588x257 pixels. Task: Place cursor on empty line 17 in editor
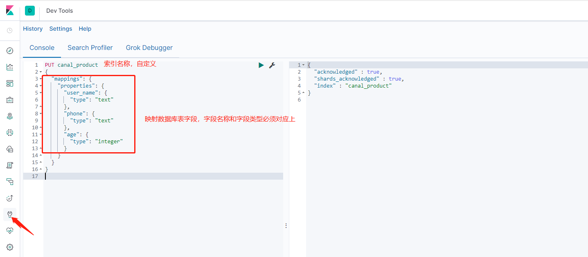tap(164, 176)
